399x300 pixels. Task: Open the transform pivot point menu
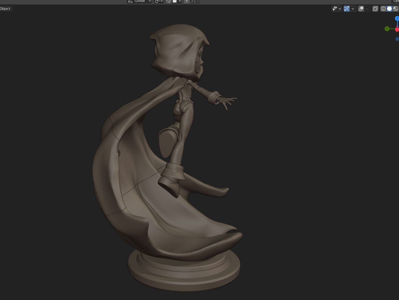[x=159, y=1]
